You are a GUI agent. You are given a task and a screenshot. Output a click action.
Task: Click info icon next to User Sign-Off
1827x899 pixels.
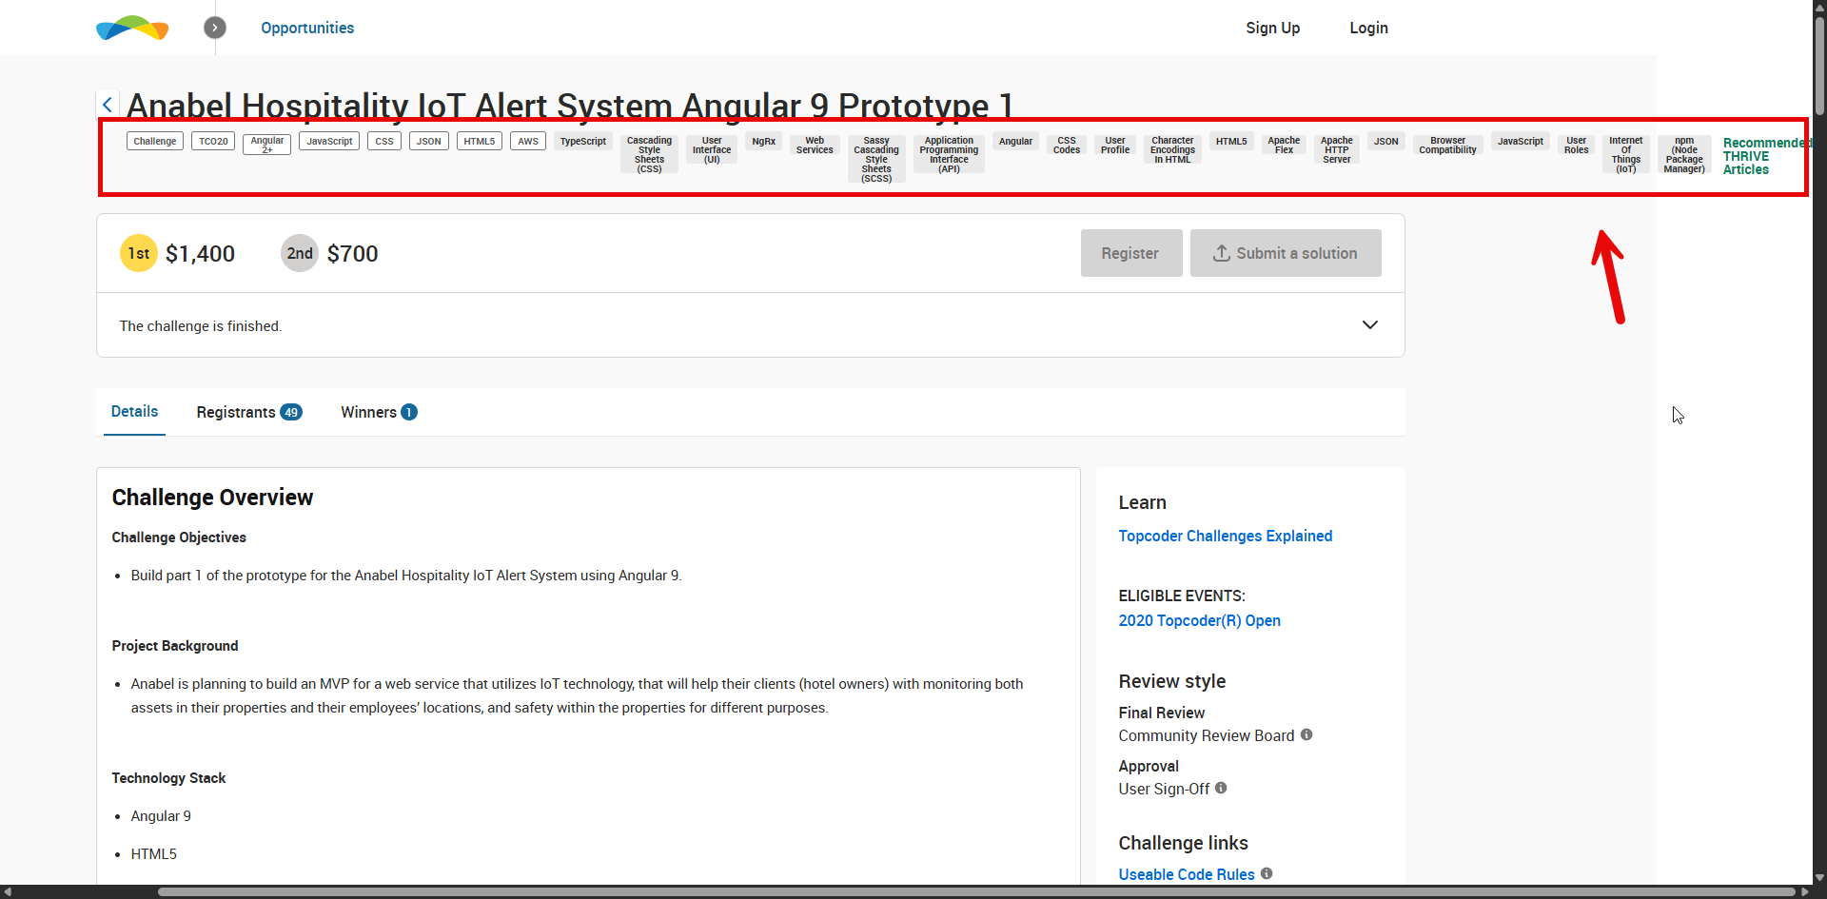1221,788
